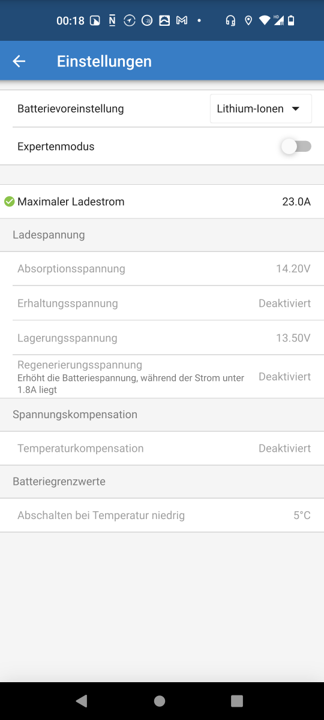
Task: Tap the Android home circle button
Action: coord(160,700)
